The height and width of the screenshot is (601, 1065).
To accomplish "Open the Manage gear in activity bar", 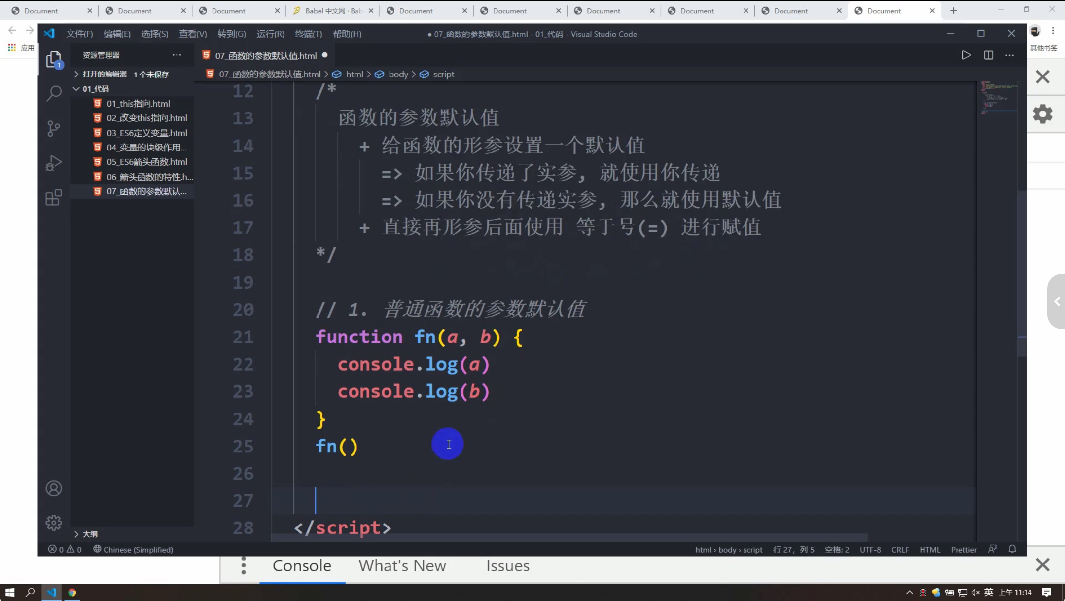I will pos(54,523).
